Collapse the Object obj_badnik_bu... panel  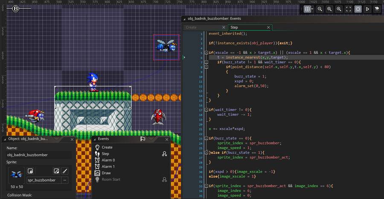click(x=5, y=139)
